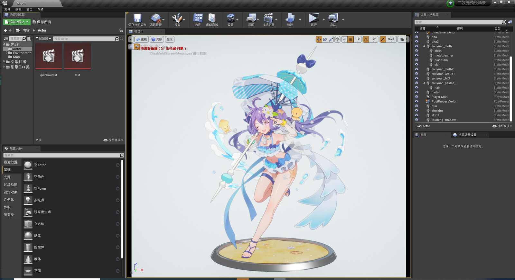Toggle scale snapping on or off
Screen dimensions: 515x280
(x=383, y=39)
